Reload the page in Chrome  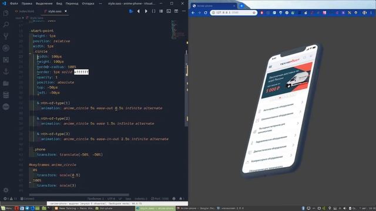pyautogui.click(x=206, y=13)
